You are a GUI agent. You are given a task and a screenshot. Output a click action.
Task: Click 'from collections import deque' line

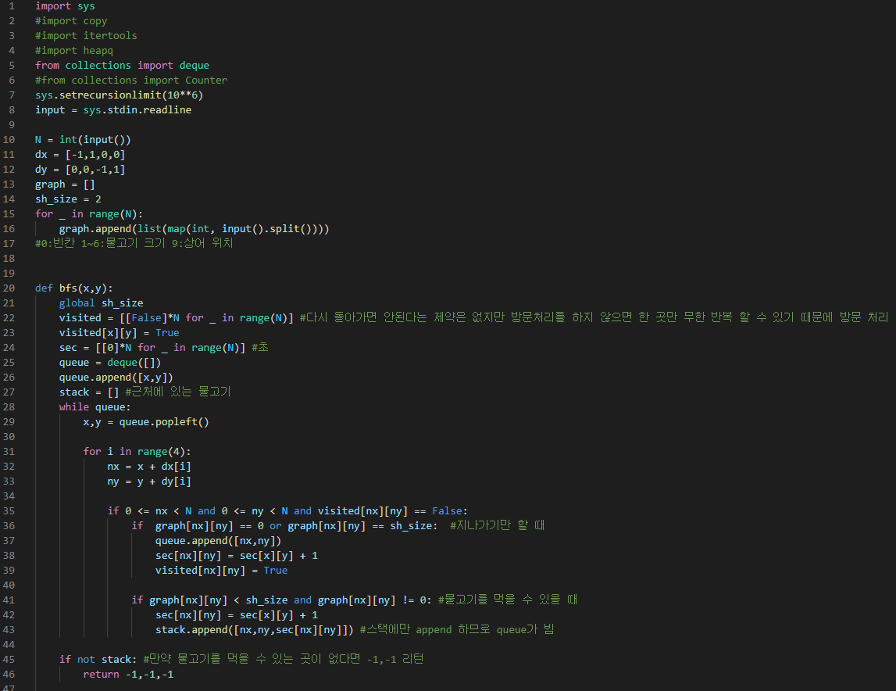tap(123, 65)
